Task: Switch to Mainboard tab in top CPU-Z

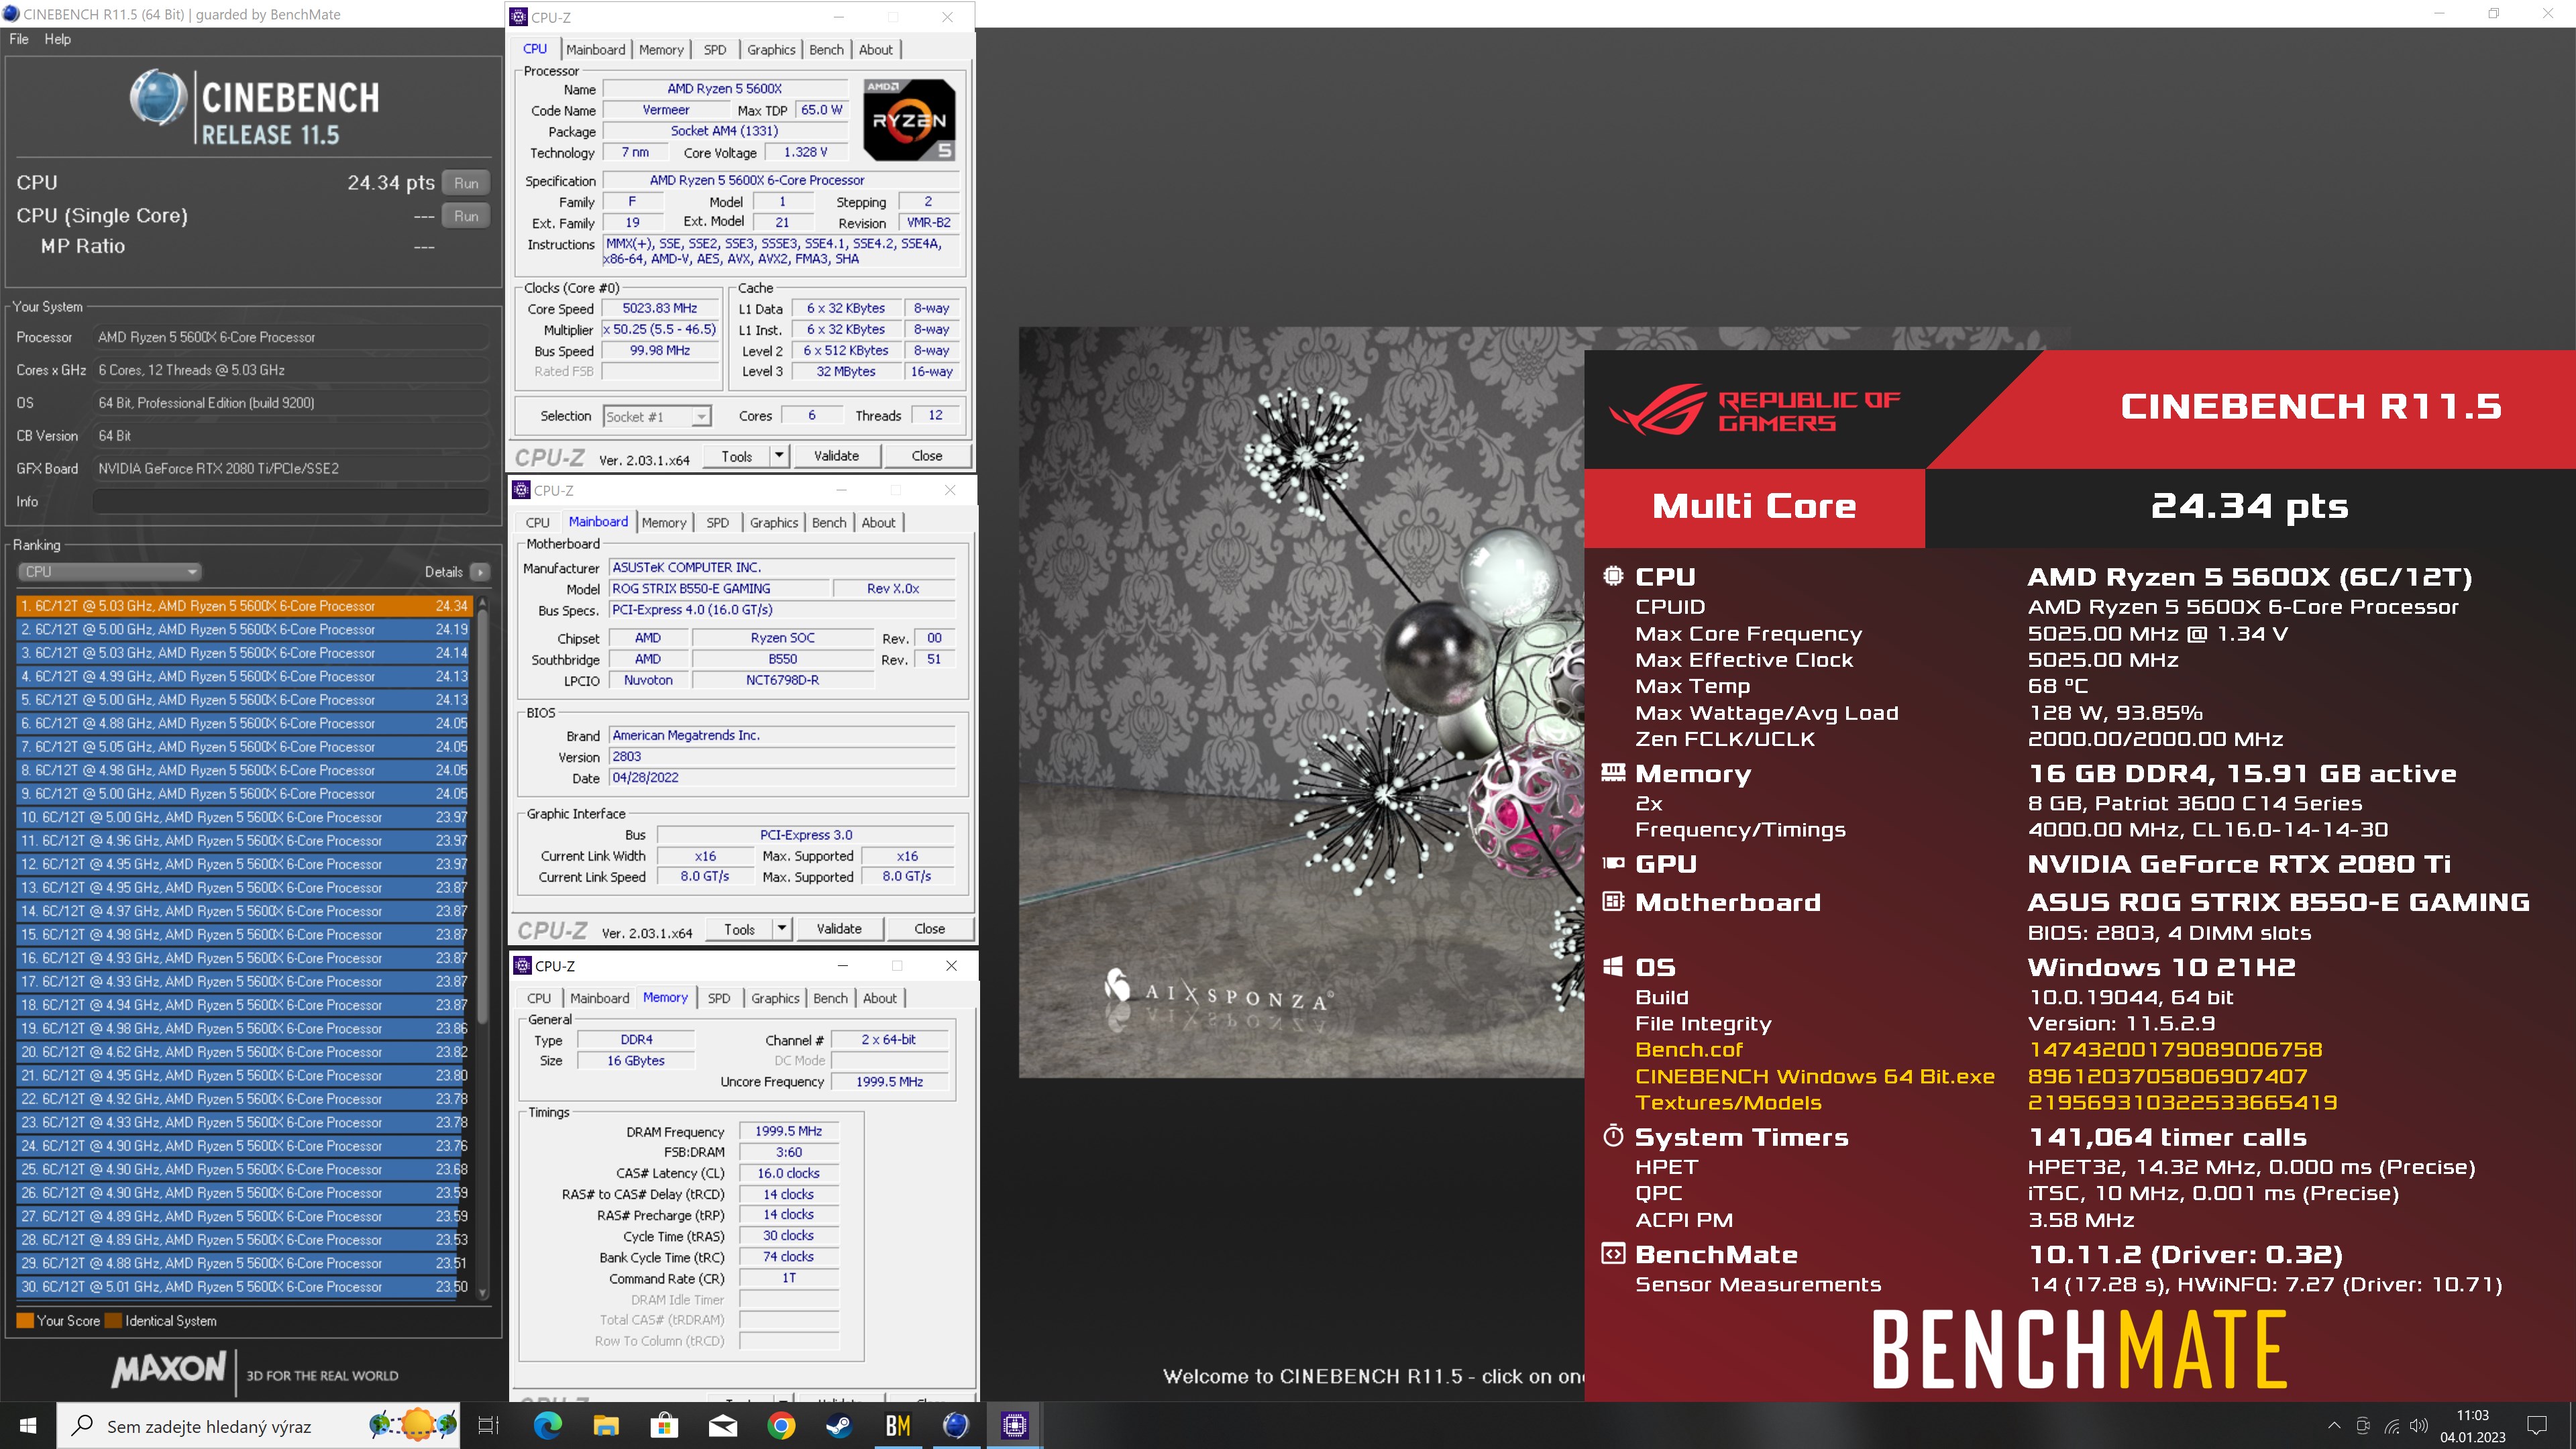Action: (595, 49)
